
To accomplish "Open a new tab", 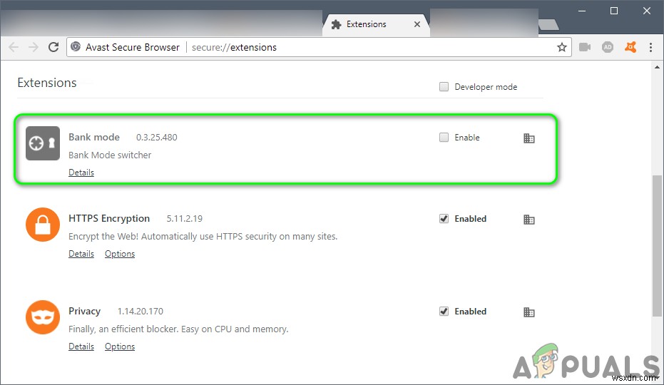I will click(549, 25).
